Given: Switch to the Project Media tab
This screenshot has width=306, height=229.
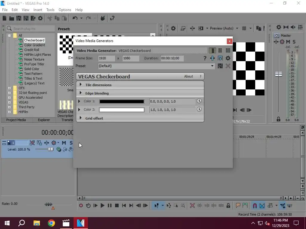Looking at the screenshot, I should [16, 120].
